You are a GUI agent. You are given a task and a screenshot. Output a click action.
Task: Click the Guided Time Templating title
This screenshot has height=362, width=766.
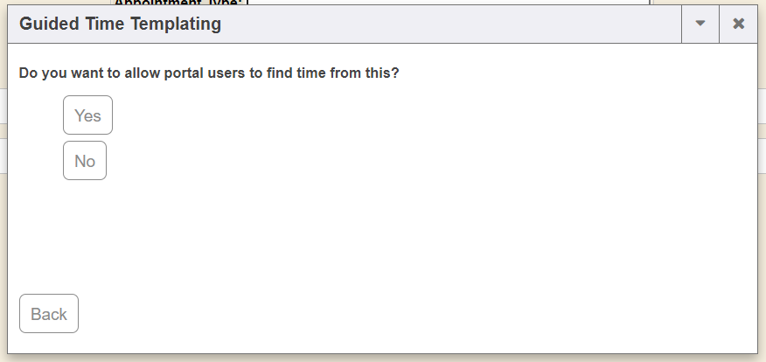pos(120,24)
